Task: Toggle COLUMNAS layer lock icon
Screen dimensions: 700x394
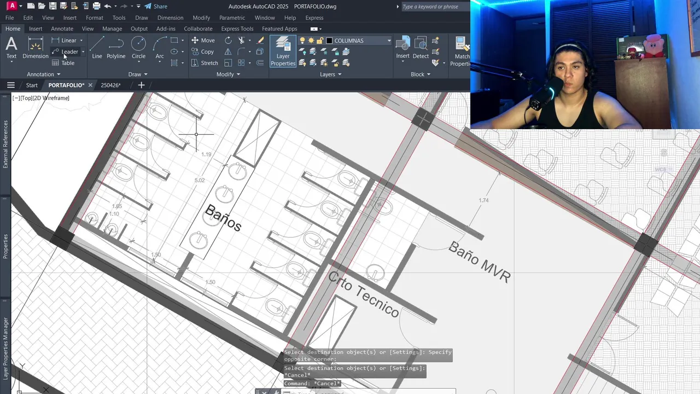Action: click(x=320, y=40)
